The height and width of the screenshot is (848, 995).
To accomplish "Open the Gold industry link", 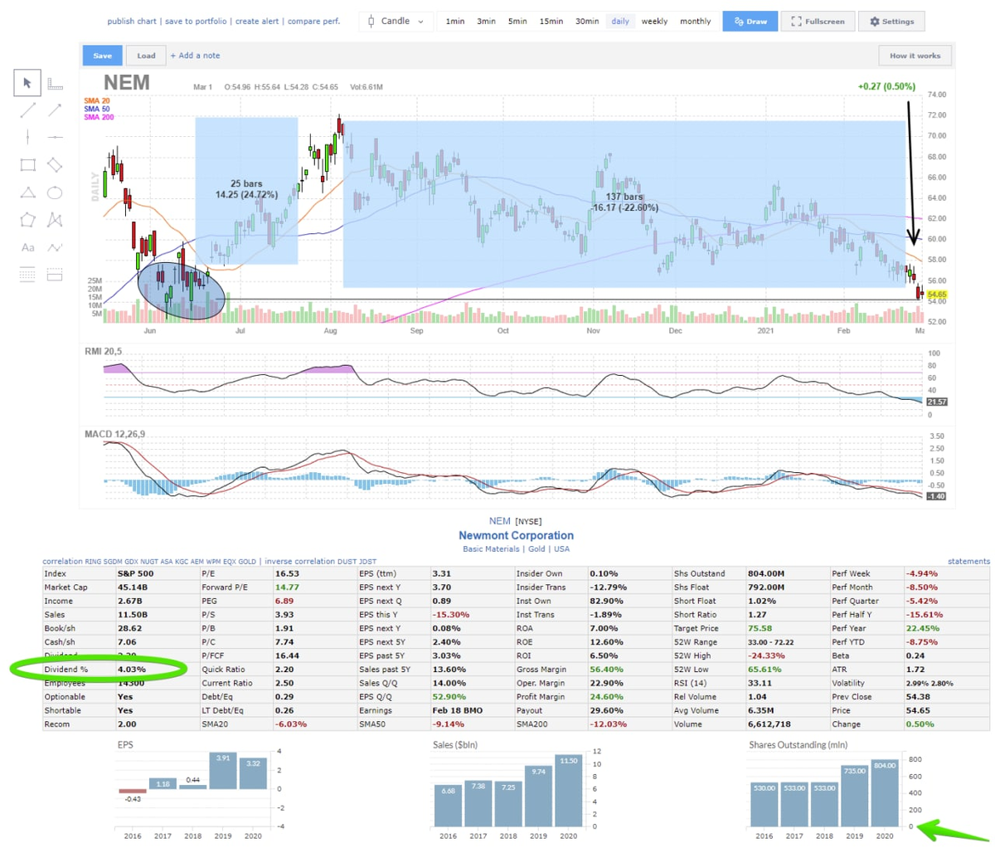I will click(537, 548).
